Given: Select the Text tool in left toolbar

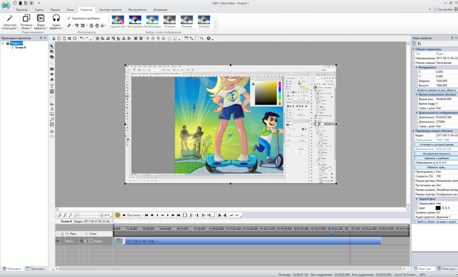Looking at the screenshot, I should click(x=52, y=86).
